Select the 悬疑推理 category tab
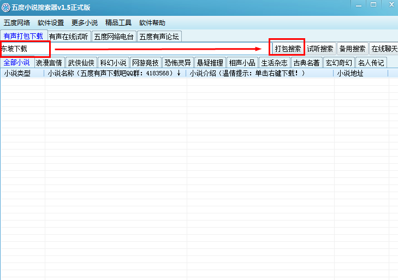398x280 pixels. [x=210, y=63]
